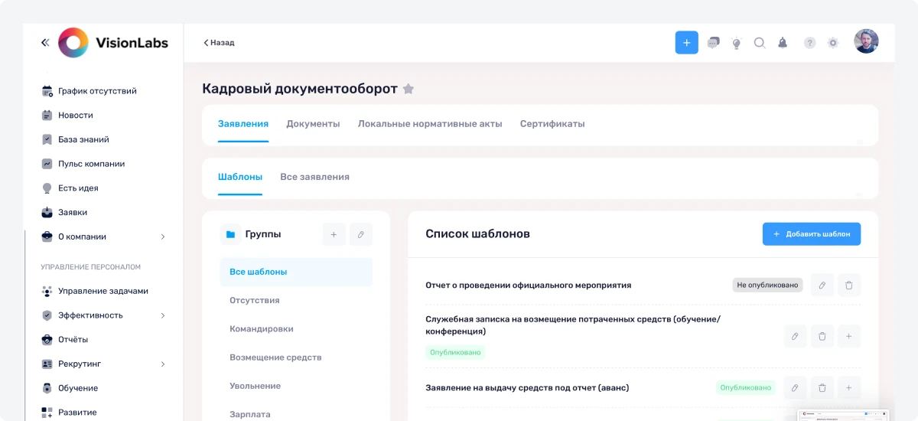Open help question mark icon
This screenshot has height=421, width=918.
[x=809, y=43]
